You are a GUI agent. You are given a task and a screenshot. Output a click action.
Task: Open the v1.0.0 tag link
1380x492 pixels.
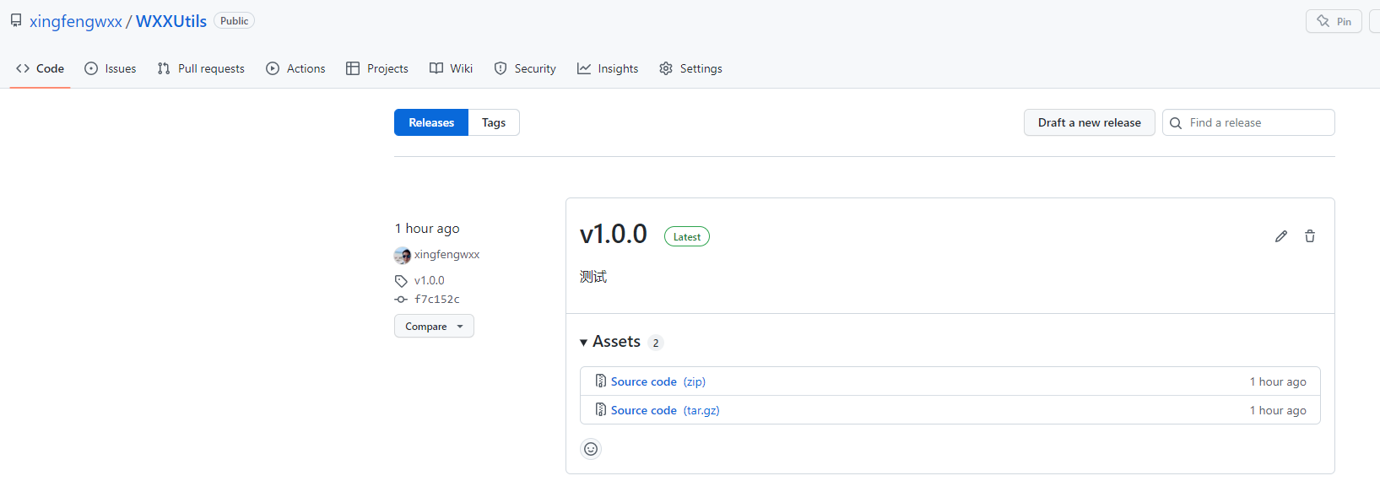pos(429,280)
